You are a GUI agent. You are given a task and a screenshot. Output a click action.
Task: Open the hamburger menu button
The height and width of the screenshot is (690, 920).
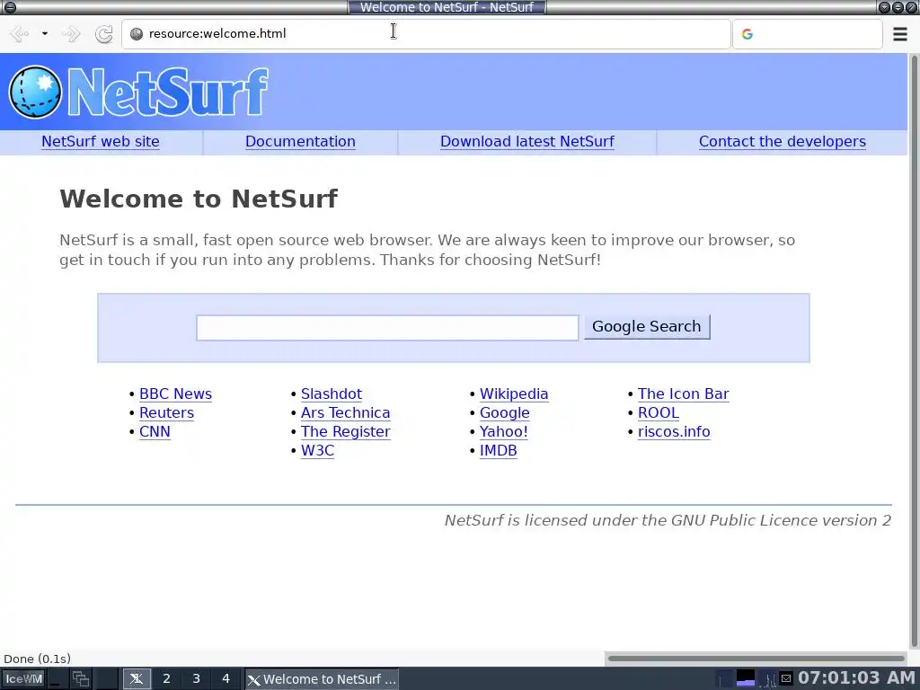900,34
